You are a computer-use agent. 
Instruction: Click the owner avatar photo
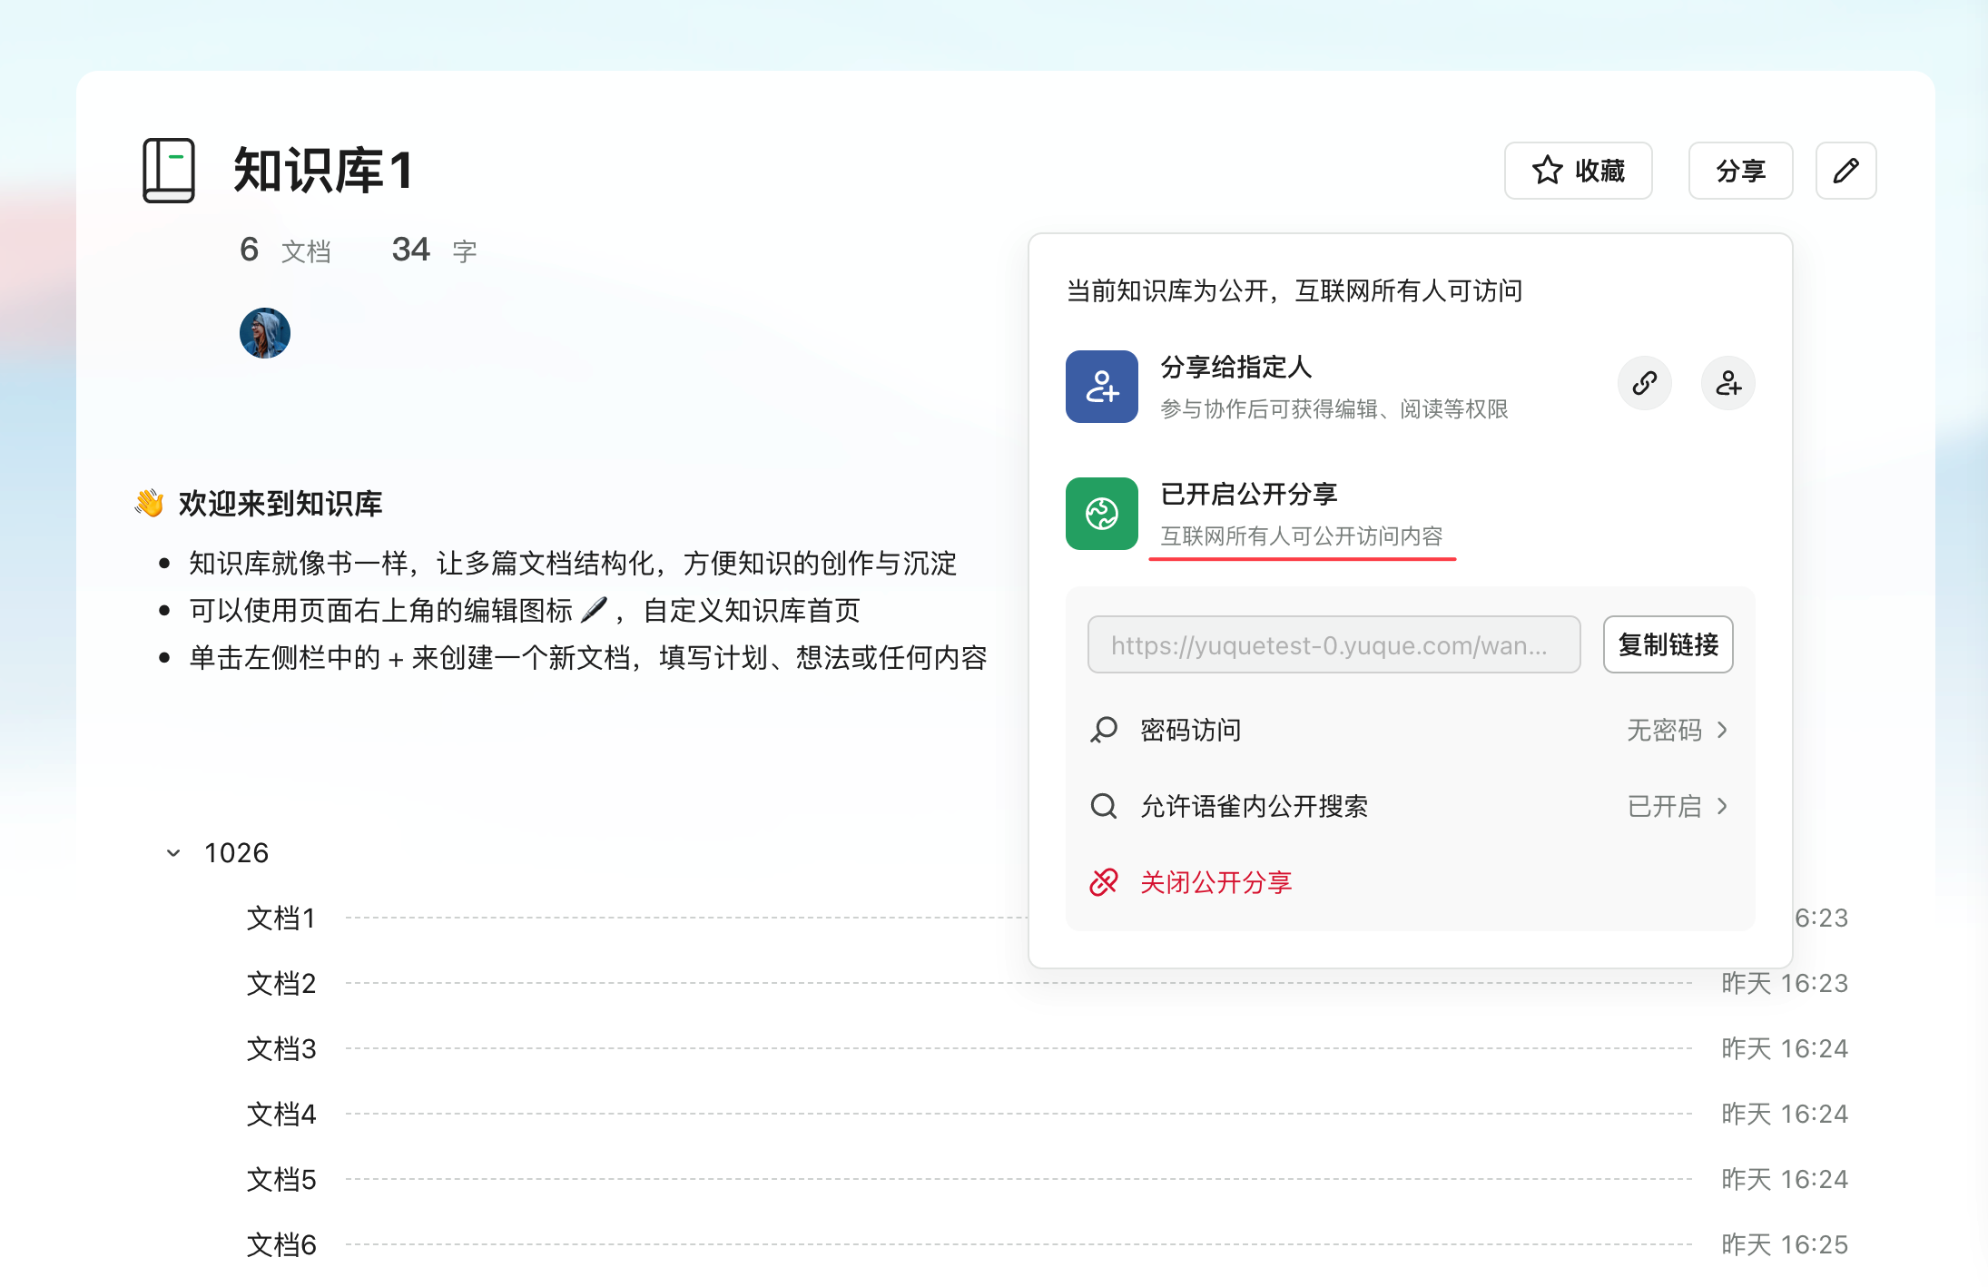coord(264,333)
